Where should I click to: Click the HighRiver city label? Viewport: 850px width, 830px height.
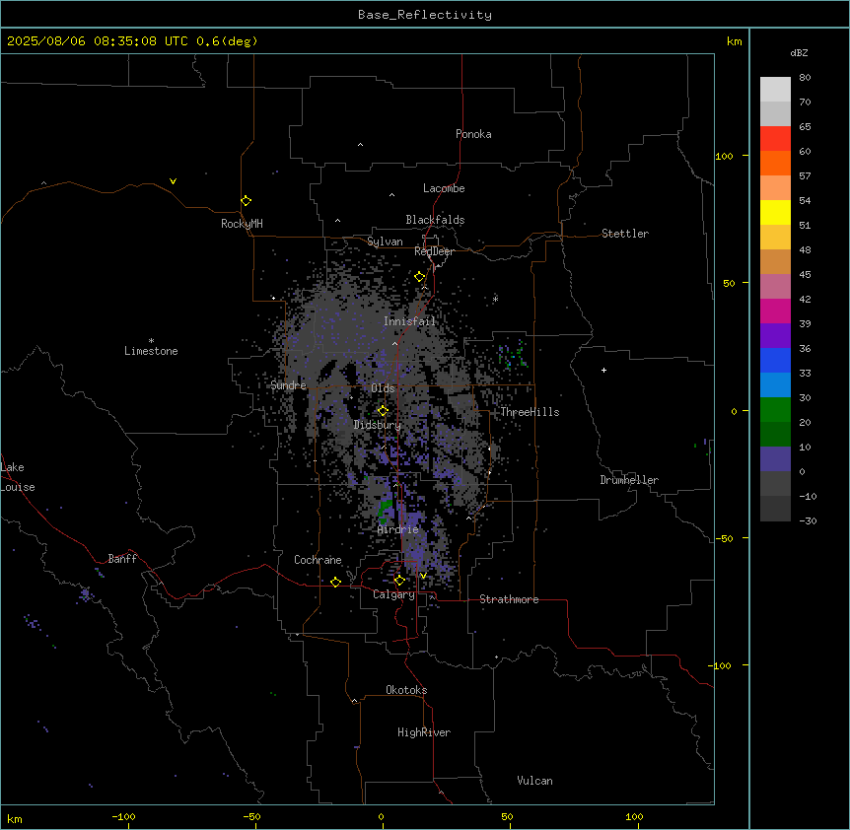coord(424,732)
